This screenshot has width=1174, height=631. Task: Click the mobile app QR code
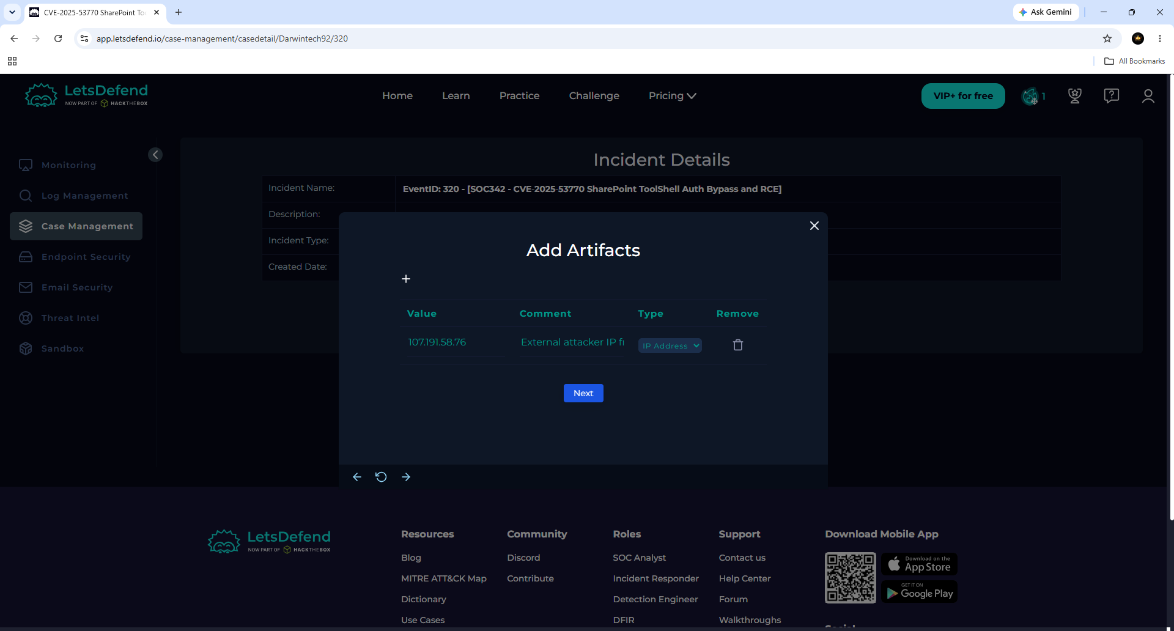pyautogui.click(x=851, y=578)
